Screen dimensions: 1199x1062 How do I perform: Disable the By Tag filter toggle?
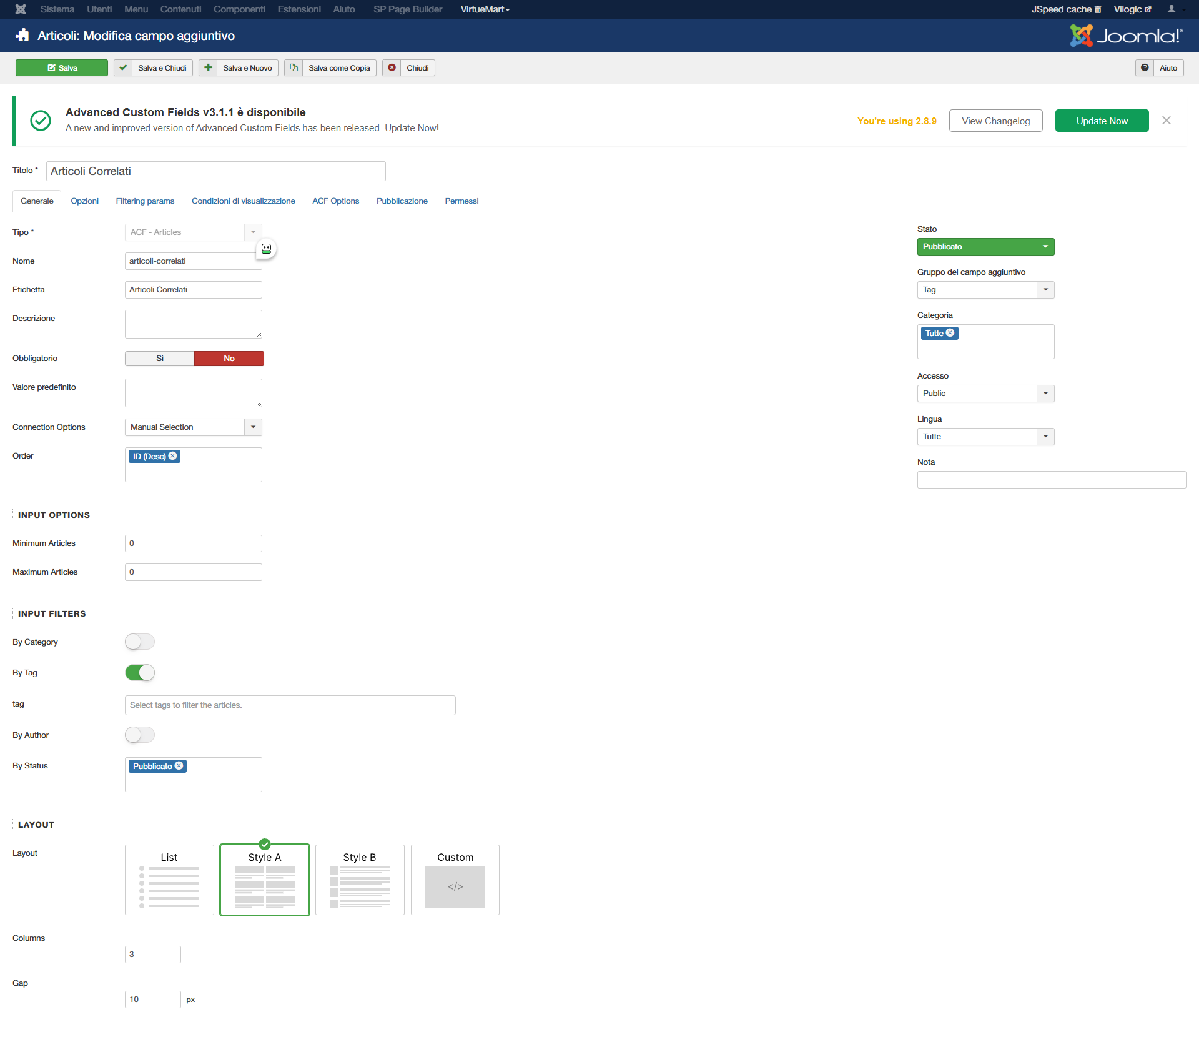pos(140,672)
